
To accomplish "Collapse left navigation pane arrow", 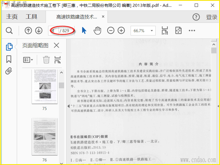I will coord(68,106).
